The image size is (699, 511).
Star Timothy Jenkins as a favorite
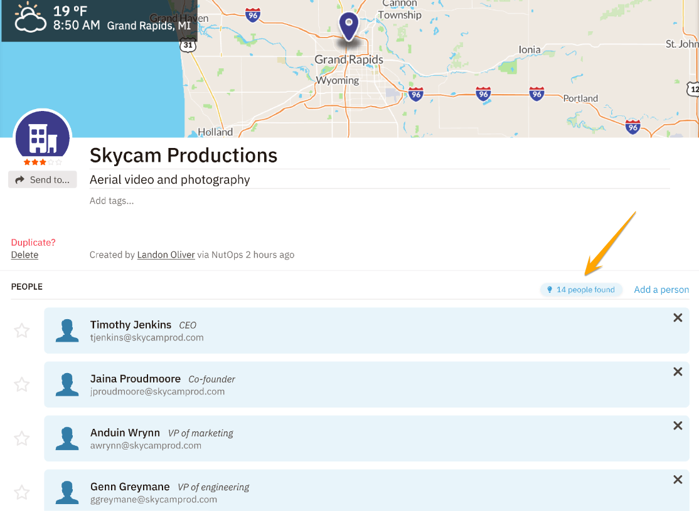22,330
